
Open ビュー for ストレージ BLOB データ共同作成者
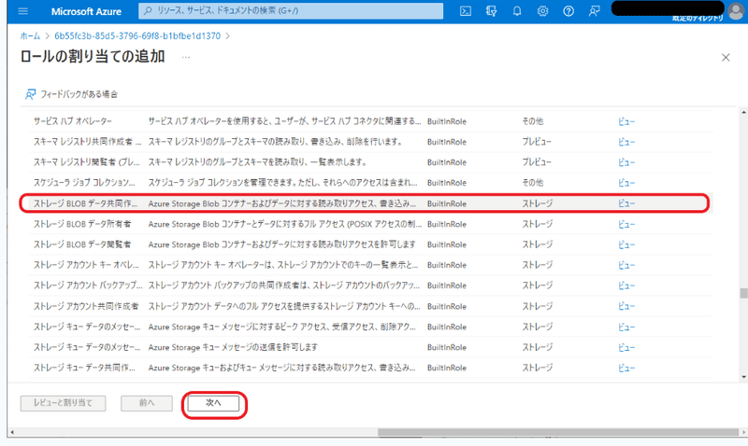(626, 203)
